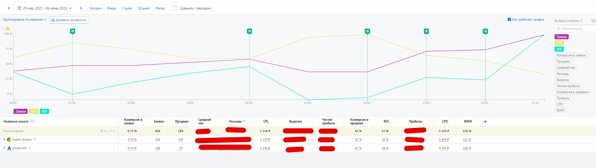Click the plug icon next to Яндекс.Директ
Screen dimensions: 596x168
pyautogui.click(x=35, y=139)
